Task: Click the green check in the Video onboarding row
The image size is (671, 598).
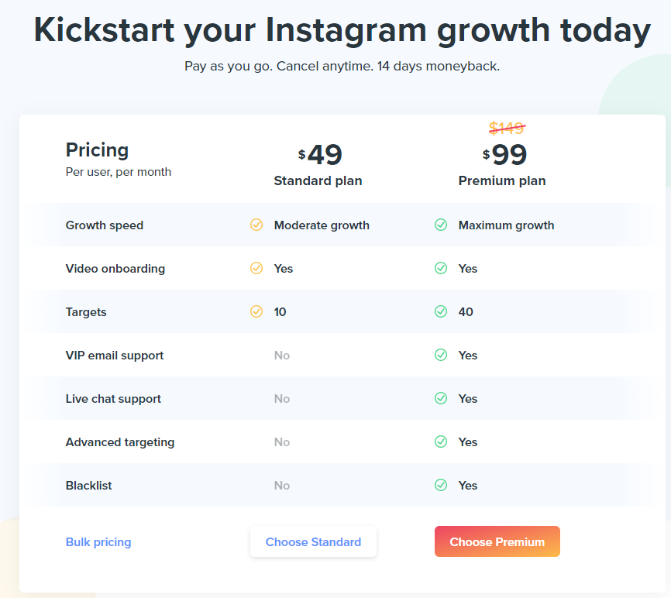Action: (x=441, y=268)
